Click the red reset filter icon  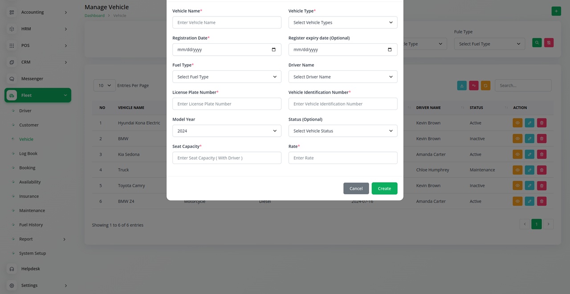(x=549, y=43)
